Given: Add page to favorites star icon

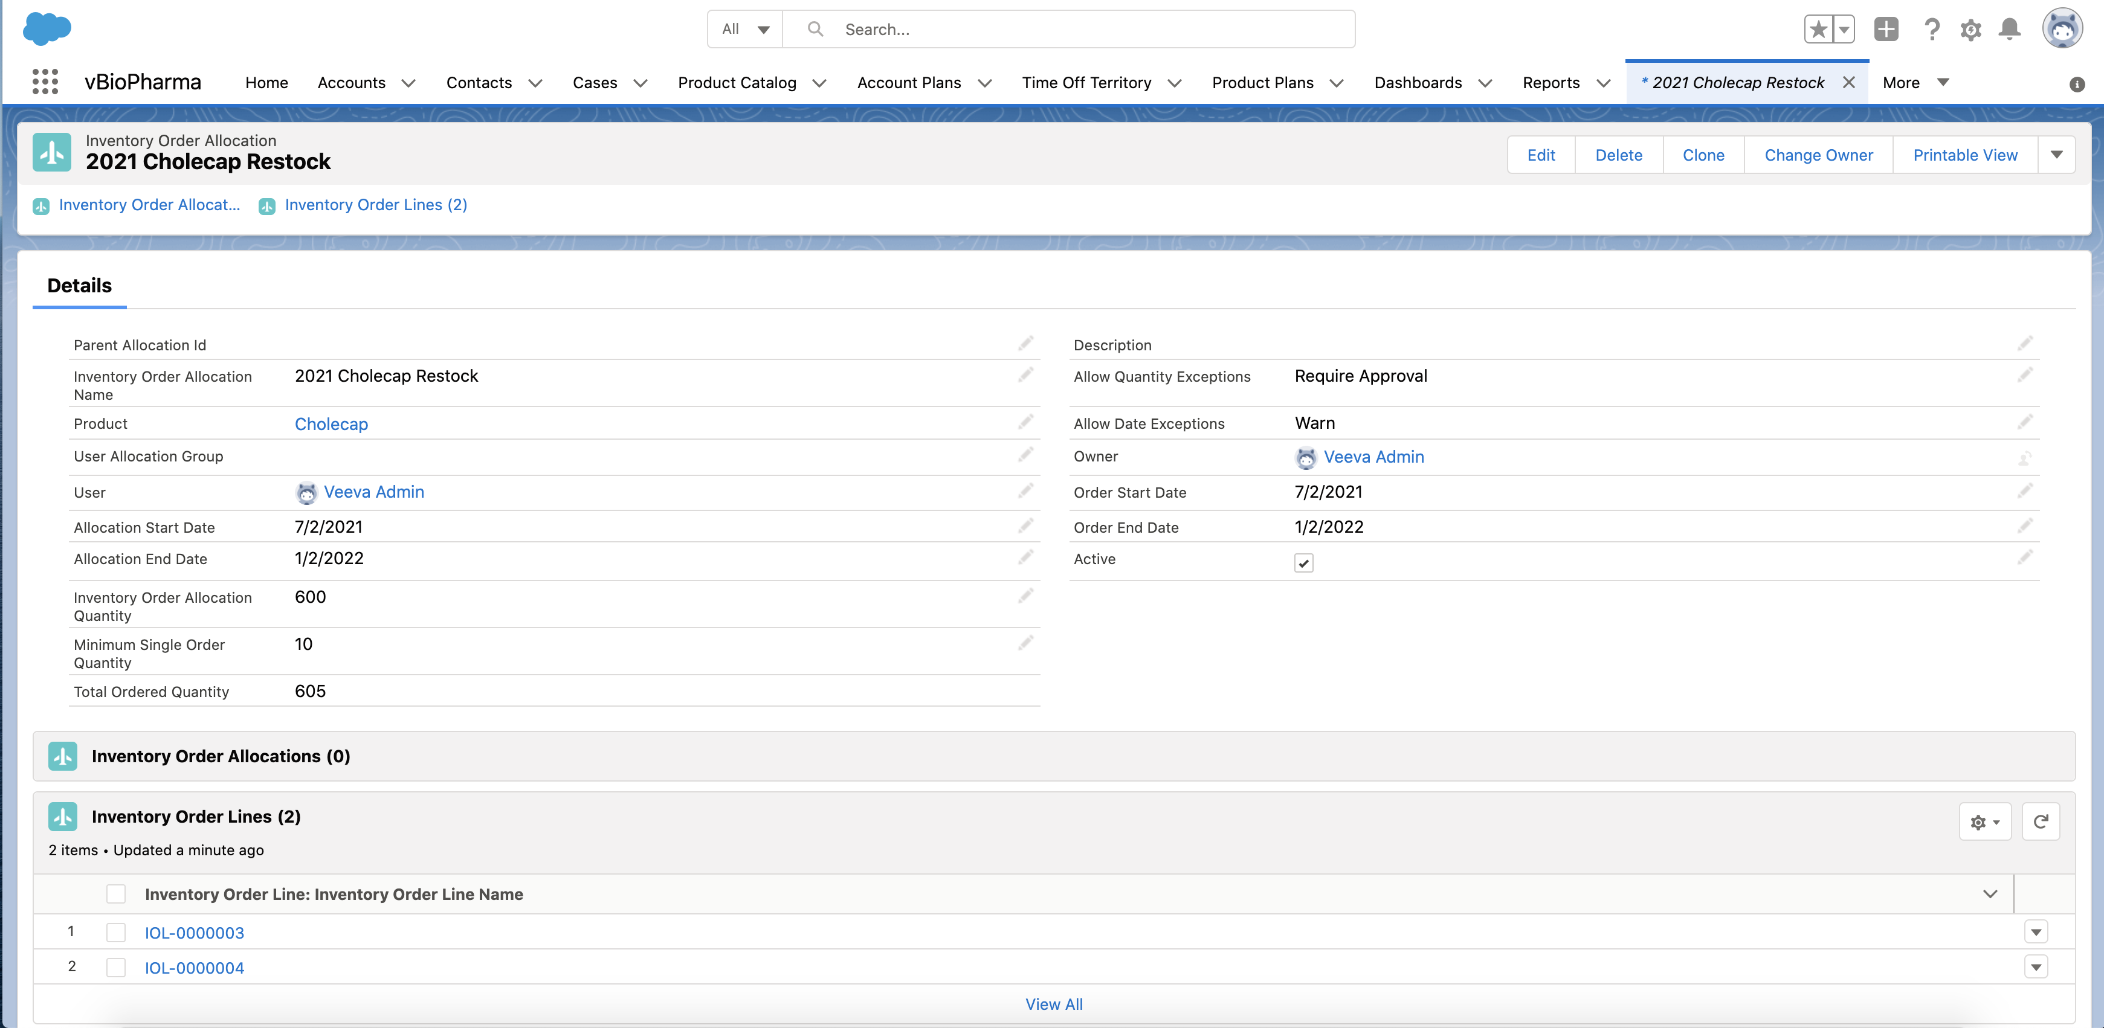Looking at the screenshot, I should pyautogui.click(x=1818, y=30).
